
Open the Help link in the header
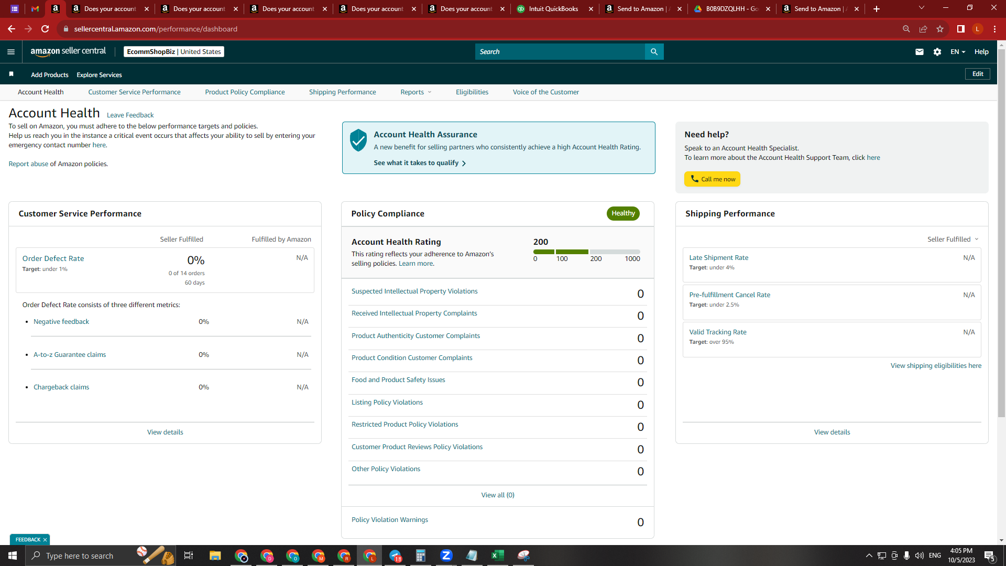coord(981,51)
